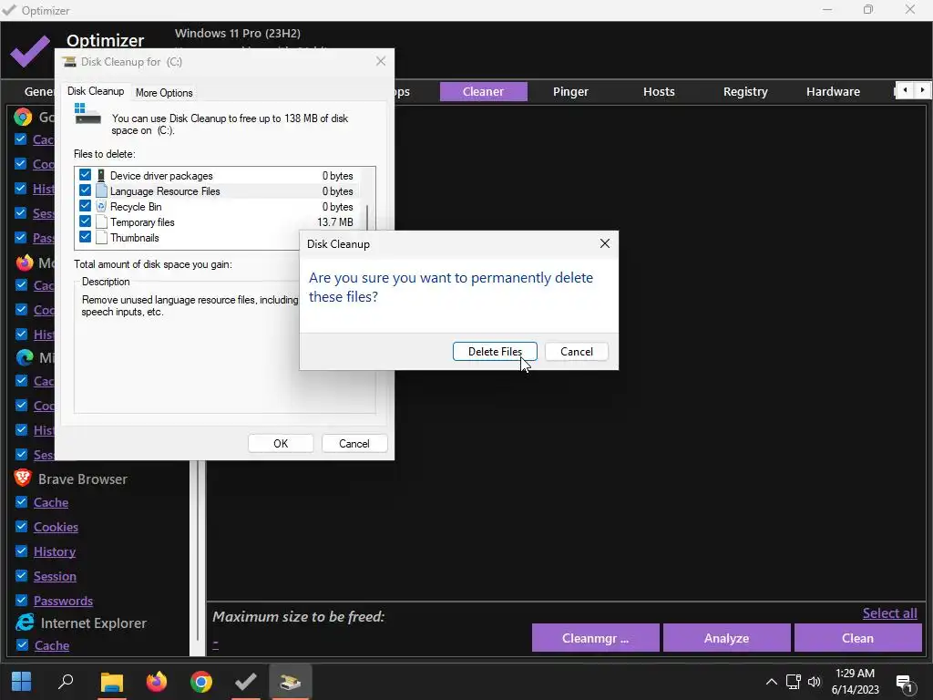Open taskbar Search
The image size is (933, 700).
tap(66, 682)
